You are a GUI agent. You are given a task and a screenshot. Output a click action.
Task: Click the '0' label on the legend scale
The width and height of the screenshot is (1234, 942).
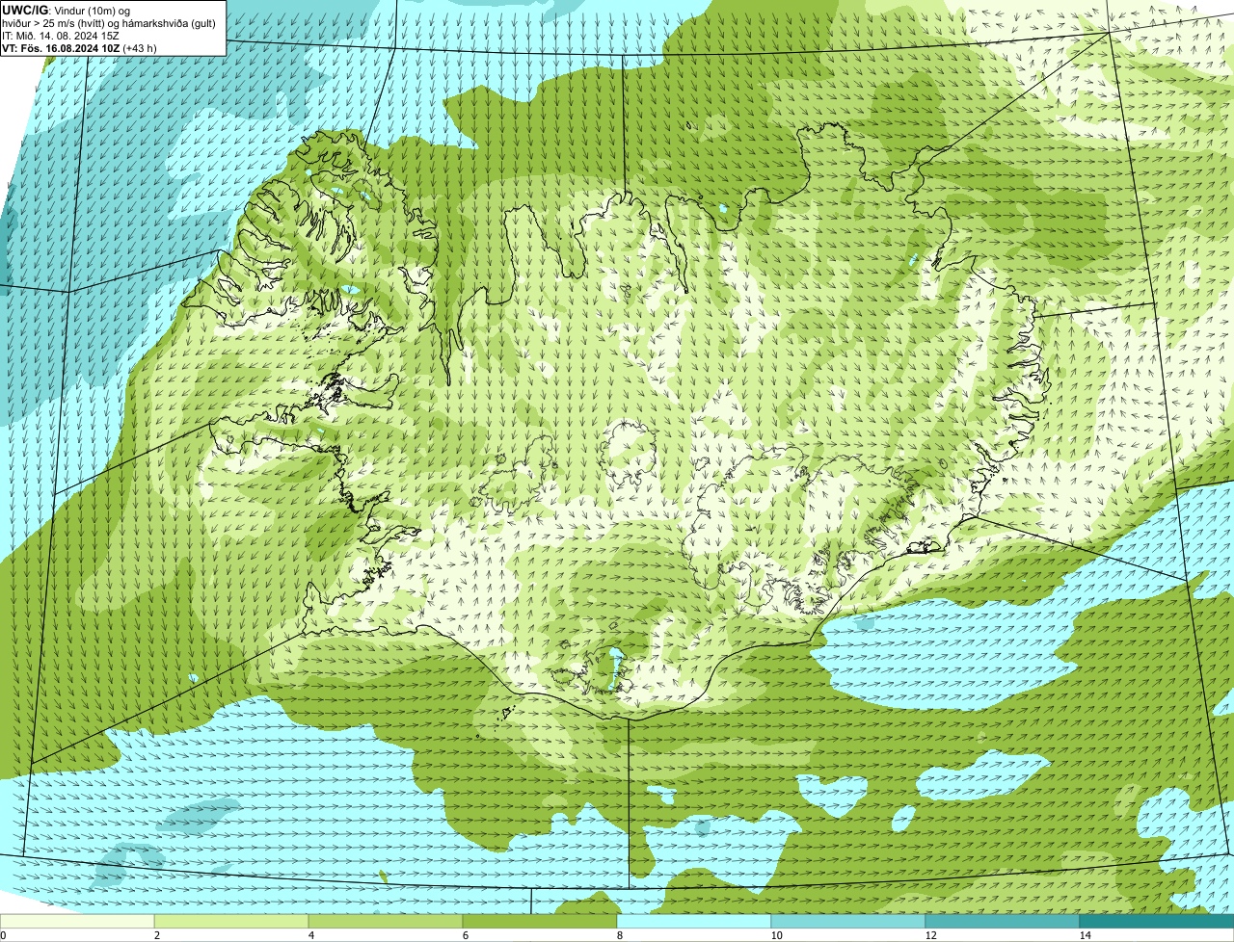point(3,935)
